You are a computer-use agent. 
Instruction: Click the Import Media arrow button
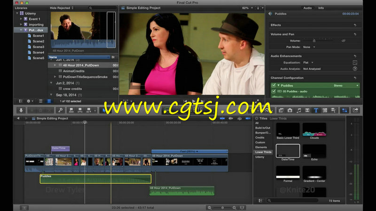[x=21, y=110]
